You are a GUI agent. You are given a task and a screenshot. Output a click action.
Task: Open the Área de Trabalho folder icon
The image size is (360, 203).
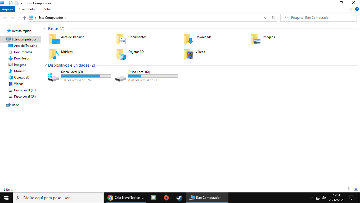[x=54, y=39]
